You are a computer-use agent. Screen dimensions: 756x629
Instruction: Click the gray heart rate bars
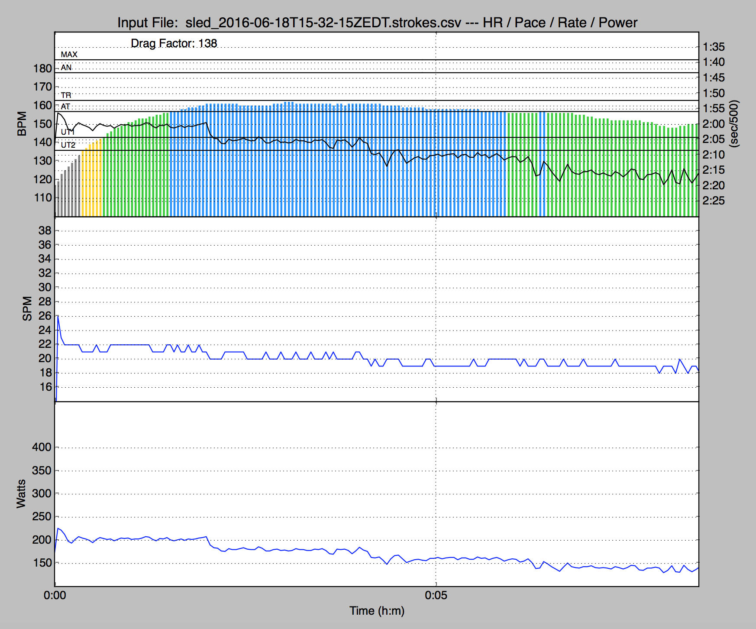[68, 191]
